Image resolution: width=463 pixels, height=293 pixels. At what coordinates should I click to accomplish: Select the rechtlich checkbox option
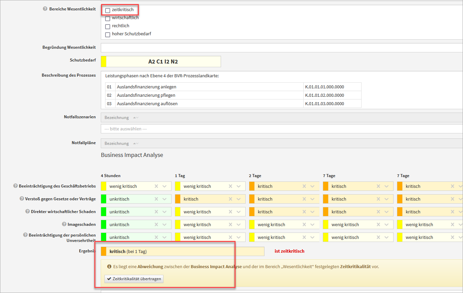(x=108, y=27)
